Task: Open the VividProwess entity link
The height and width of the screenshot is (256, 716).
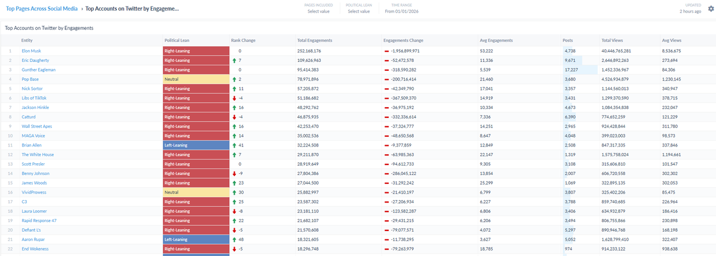Action: tap(34, 192)
